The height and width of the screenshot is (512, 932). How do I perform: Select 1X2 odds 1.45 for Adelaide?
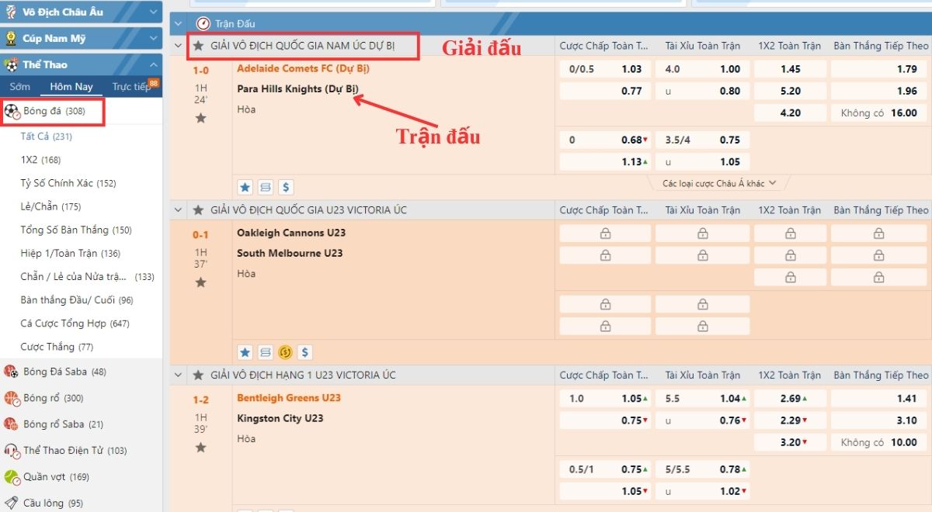[790, 69]
